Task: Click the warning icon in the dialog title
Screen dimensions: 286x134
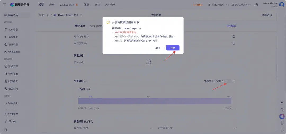Action: [108, 22]
